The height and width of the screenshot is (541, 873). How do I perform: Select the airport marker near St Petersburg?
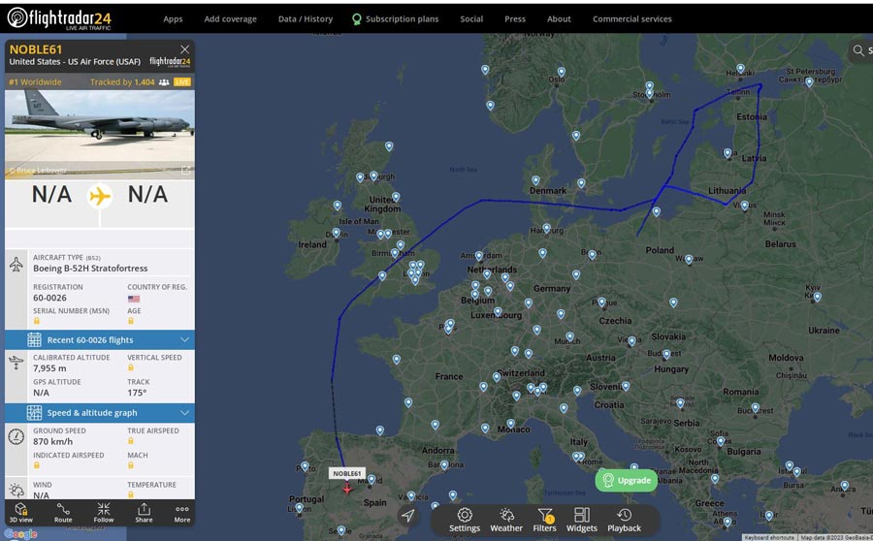coord(809,82)
